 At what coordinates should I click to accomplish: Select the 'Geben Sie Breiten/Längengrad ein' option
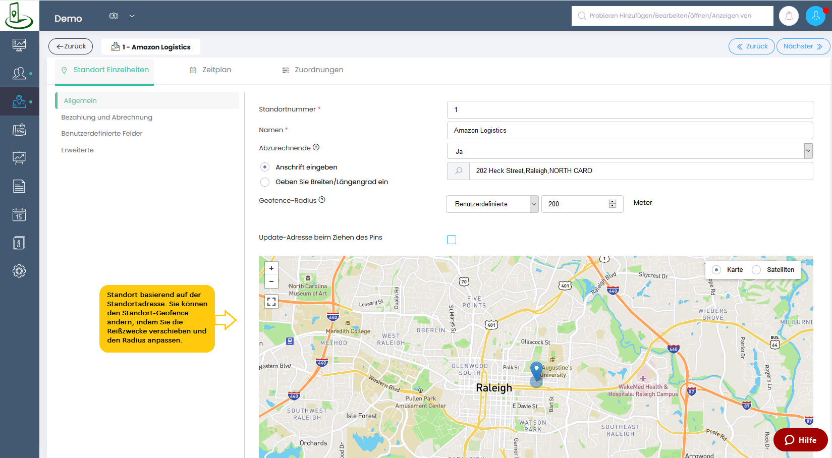265,182
